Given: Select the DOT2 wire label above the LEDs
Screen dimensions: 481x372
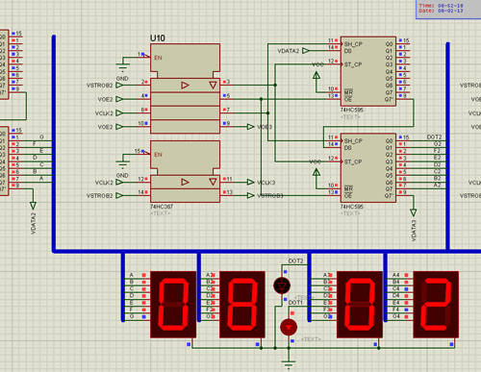Looking at the screenshot, I should [x=295, y=261].
